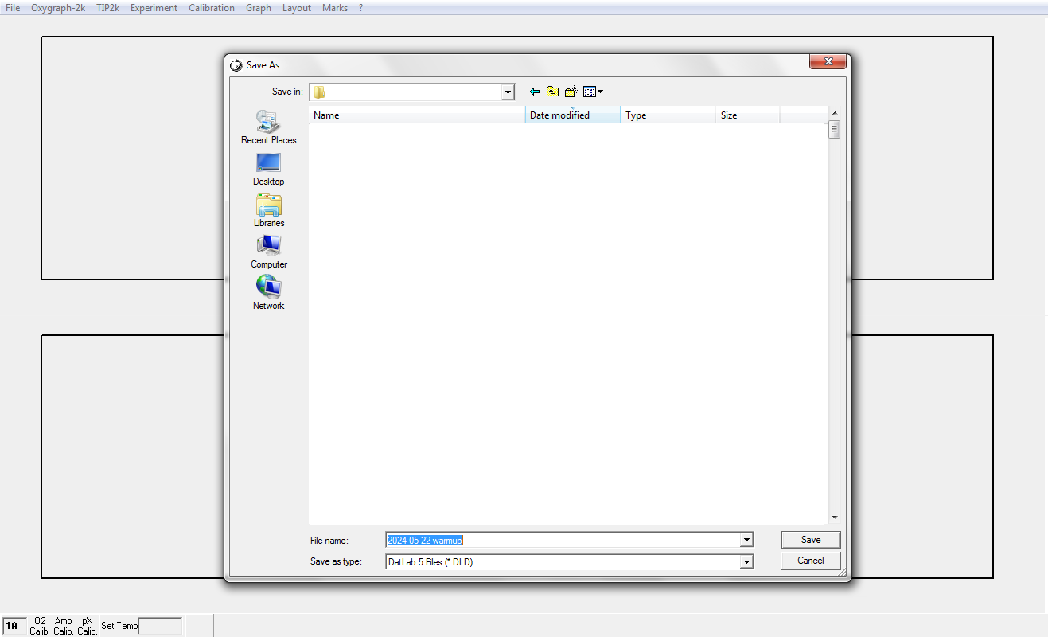
Task: Open the Layout menu
Action: tap(297, 8)
